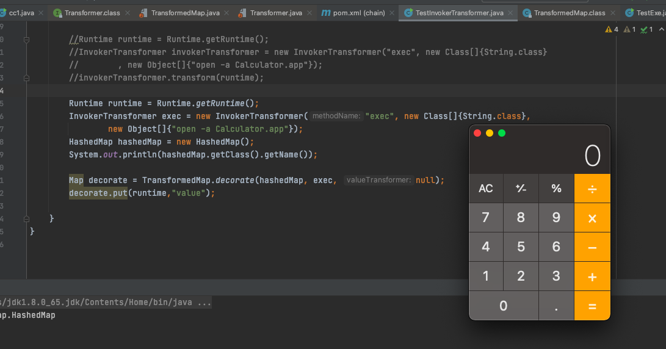Image resolution: width=666 pixels, height=349 pixels.
Task: Close the pom.xml (chain) tab
Action: pos(392,13)
